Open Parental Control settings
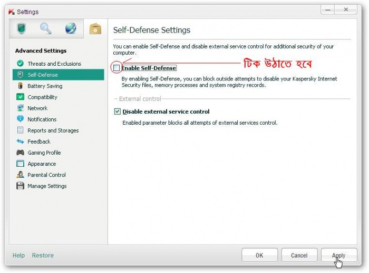The image size is (369, 273). pos(58,175)
